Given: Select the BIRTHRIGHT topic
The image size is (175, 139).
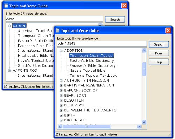Looking at the screenshot, I should click(x=75, y=120).
